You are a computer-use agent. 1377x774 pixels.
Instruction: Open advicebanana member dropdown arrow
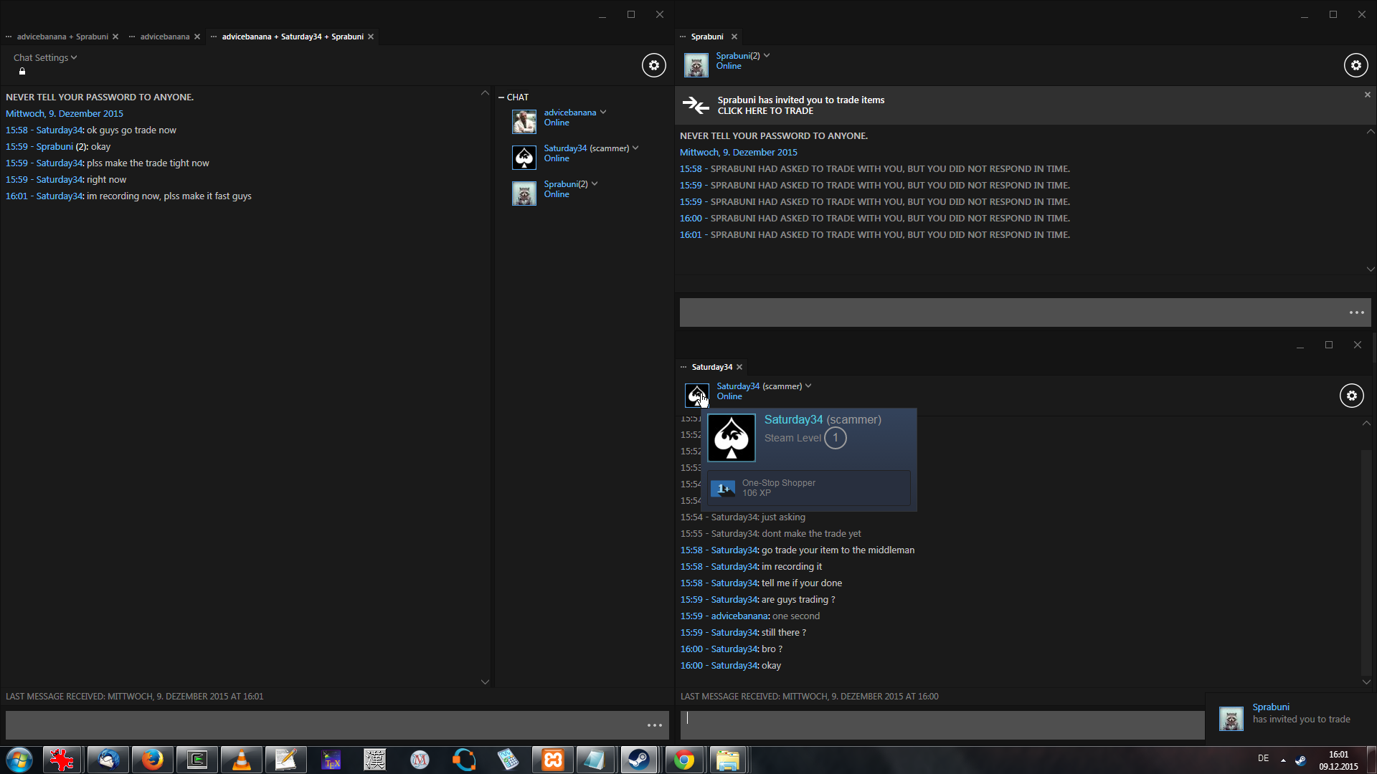(x=603, y=113)
